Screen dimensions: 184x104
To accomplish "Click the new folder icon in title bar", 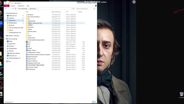I will pyautogui.click(x=11, y=3).
